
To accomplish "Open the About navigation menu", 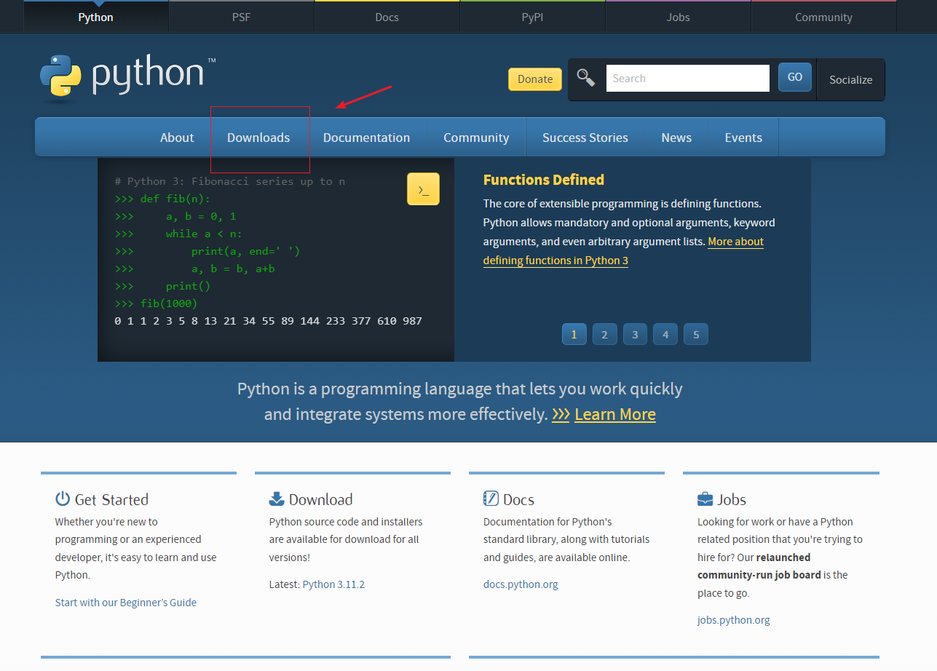I will (x=177, y=138).
